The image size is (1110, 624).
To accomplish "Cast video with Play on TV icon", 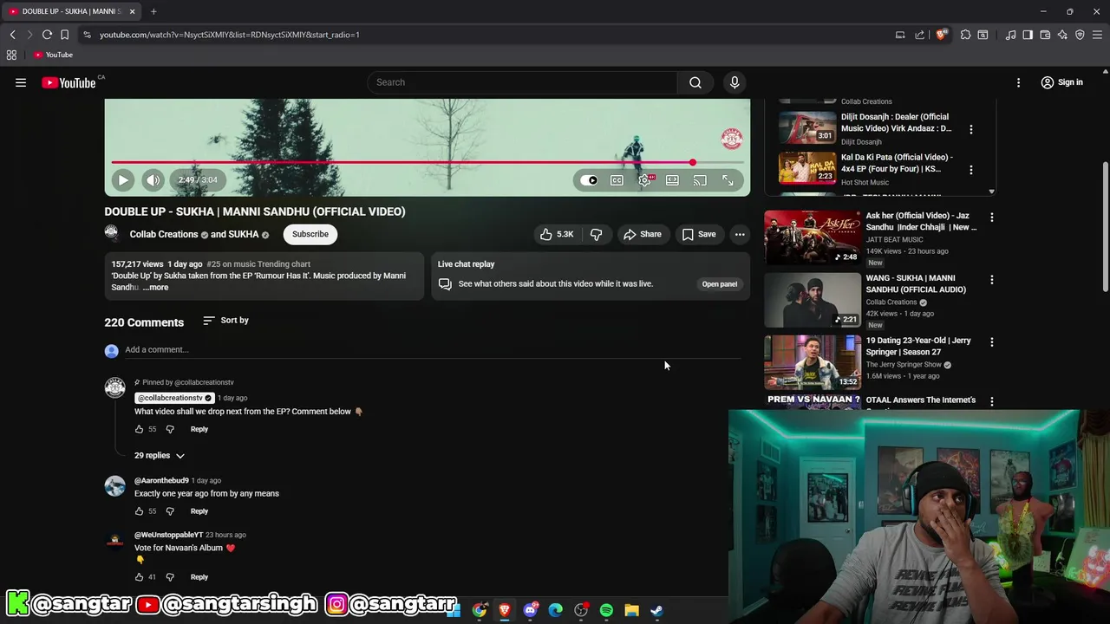I will (700, 180).
